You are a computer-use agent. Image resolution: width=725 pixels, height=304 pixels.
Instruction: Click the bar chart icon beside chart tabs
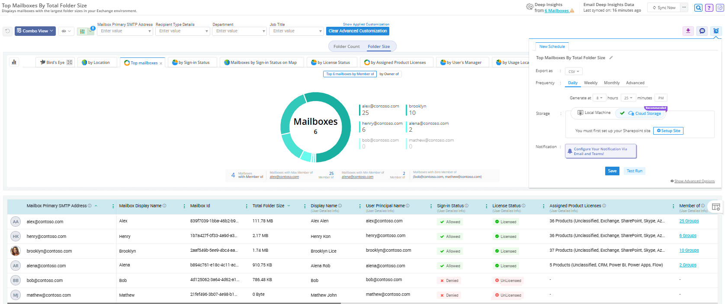tap(14, 62)
